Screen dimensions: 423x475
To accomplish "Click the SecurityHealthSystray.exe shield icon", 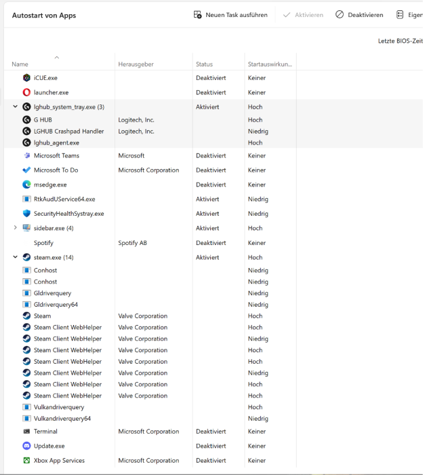I will pyautogui.click(x=26, y=214).
